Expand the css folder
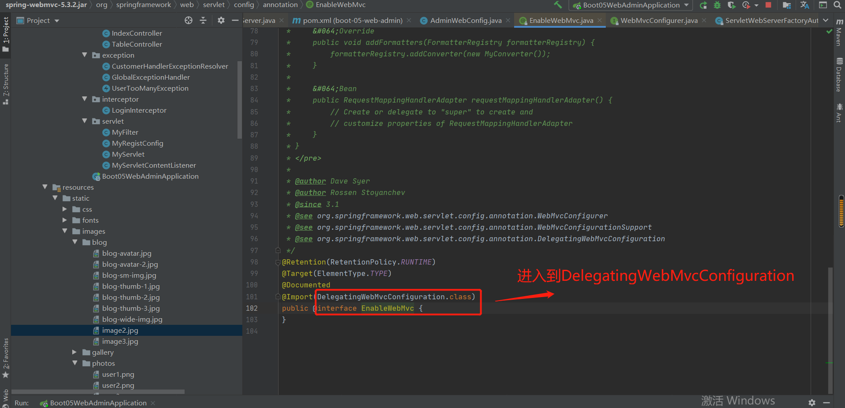This screenshot has width=845, height=408. [x=65, y=209]
